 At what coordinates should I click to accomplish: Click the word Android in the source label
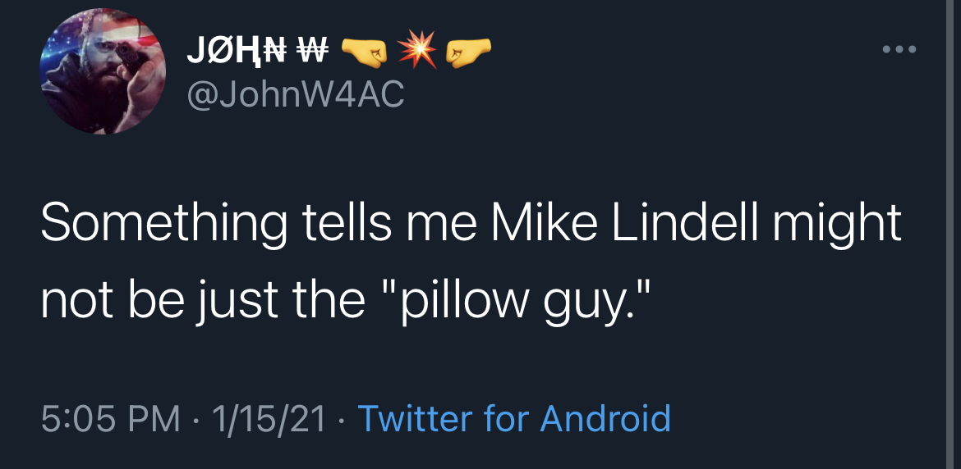tap(605, 419)
